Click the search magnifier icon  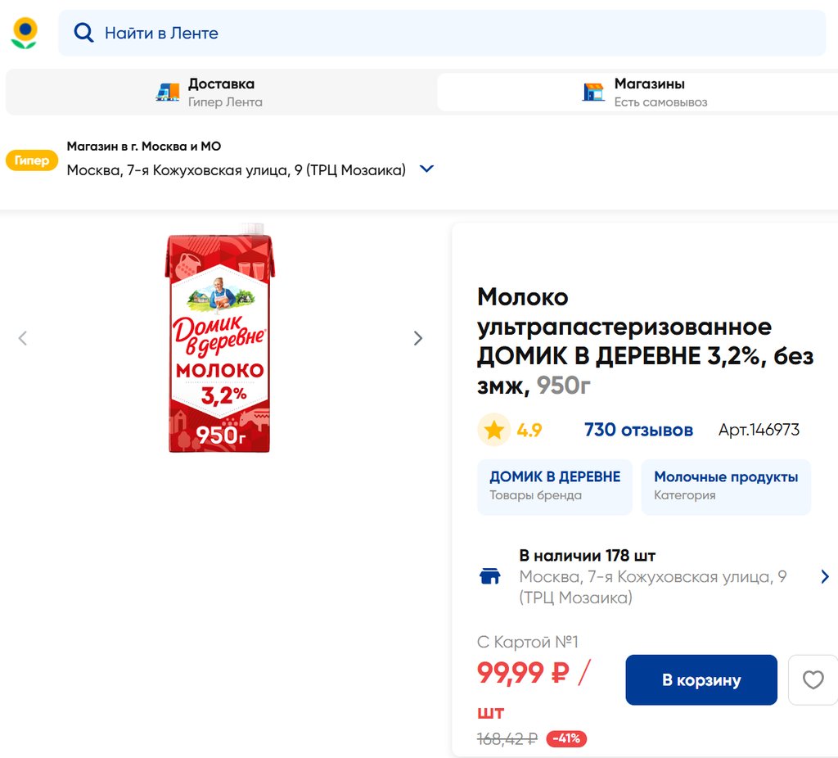tap(83, 33)
